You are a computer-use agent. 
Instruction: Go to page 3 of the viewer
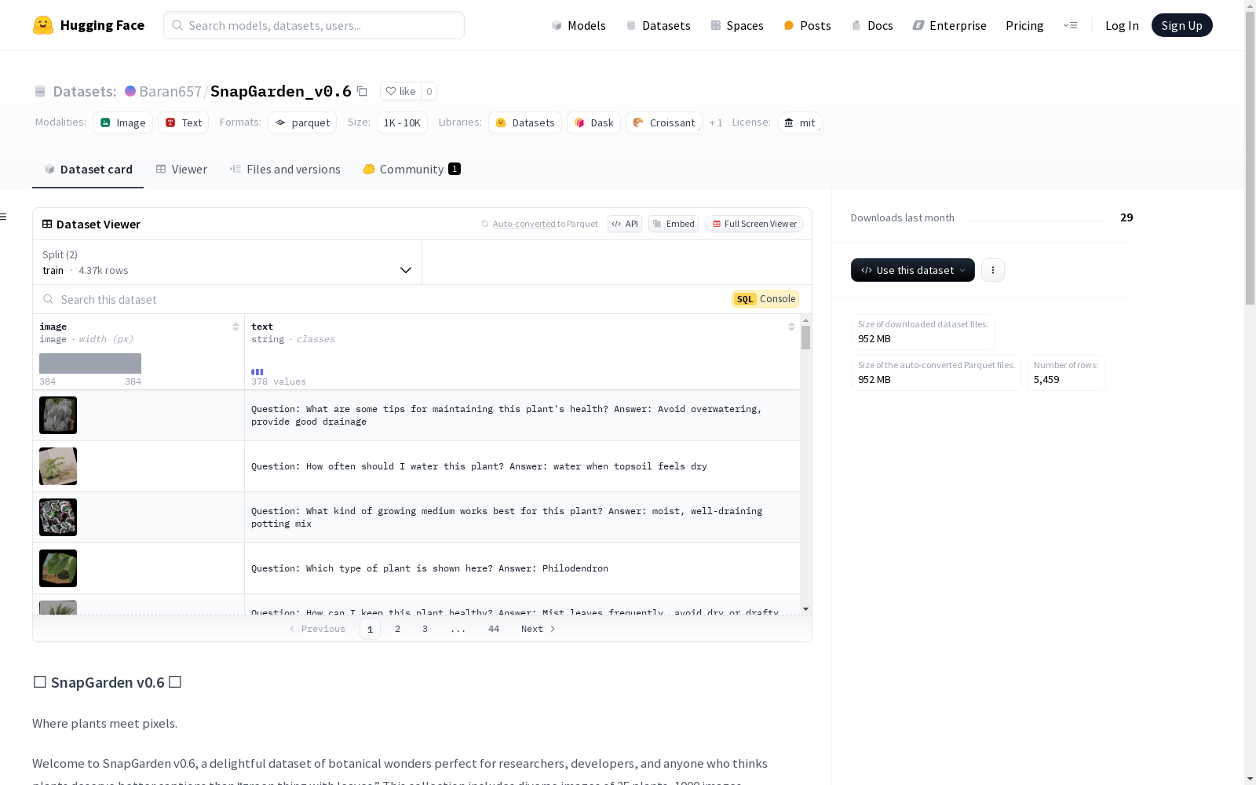[x=425, y=629]
